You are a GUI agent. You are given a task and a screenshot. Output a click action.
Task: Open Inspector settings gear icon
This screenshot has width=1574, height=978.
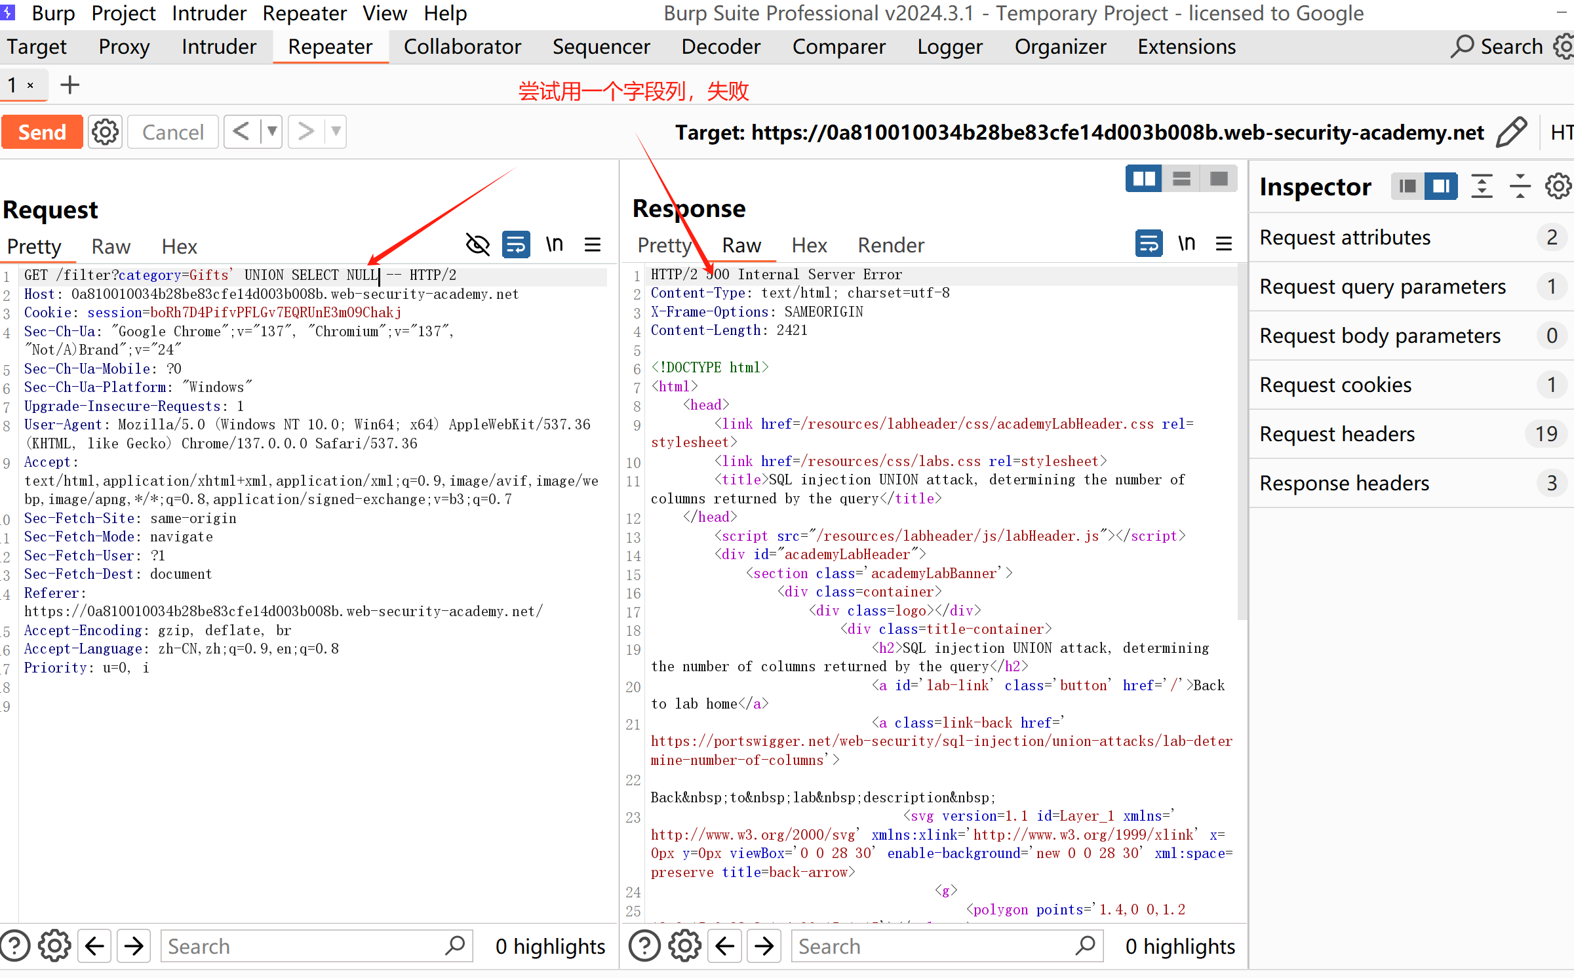pos(1558,187)
